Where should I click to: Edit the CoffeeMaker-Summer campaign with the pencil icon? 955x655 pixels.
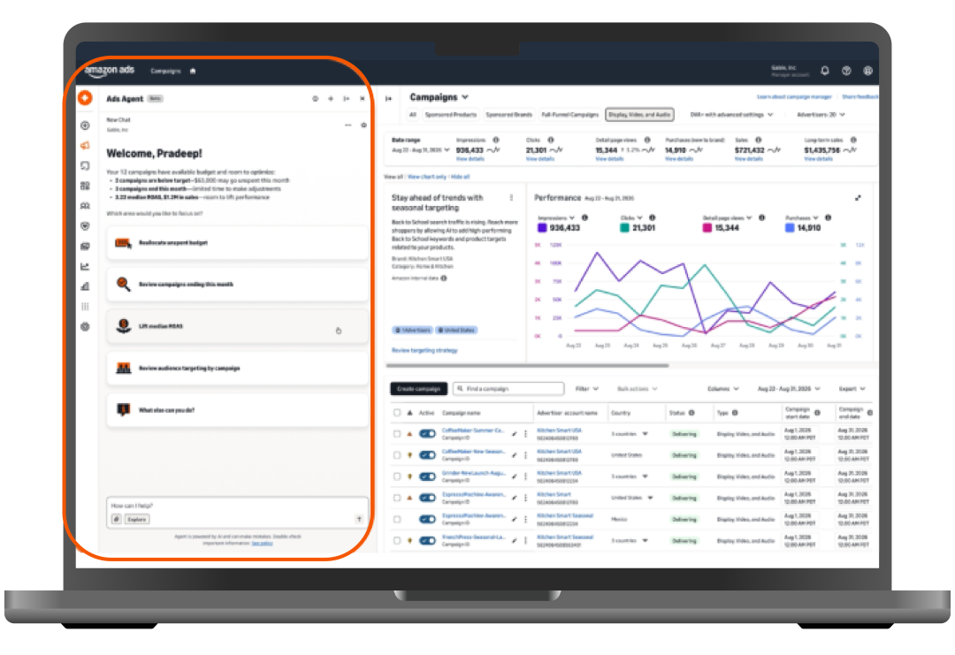tap(515, 434)
